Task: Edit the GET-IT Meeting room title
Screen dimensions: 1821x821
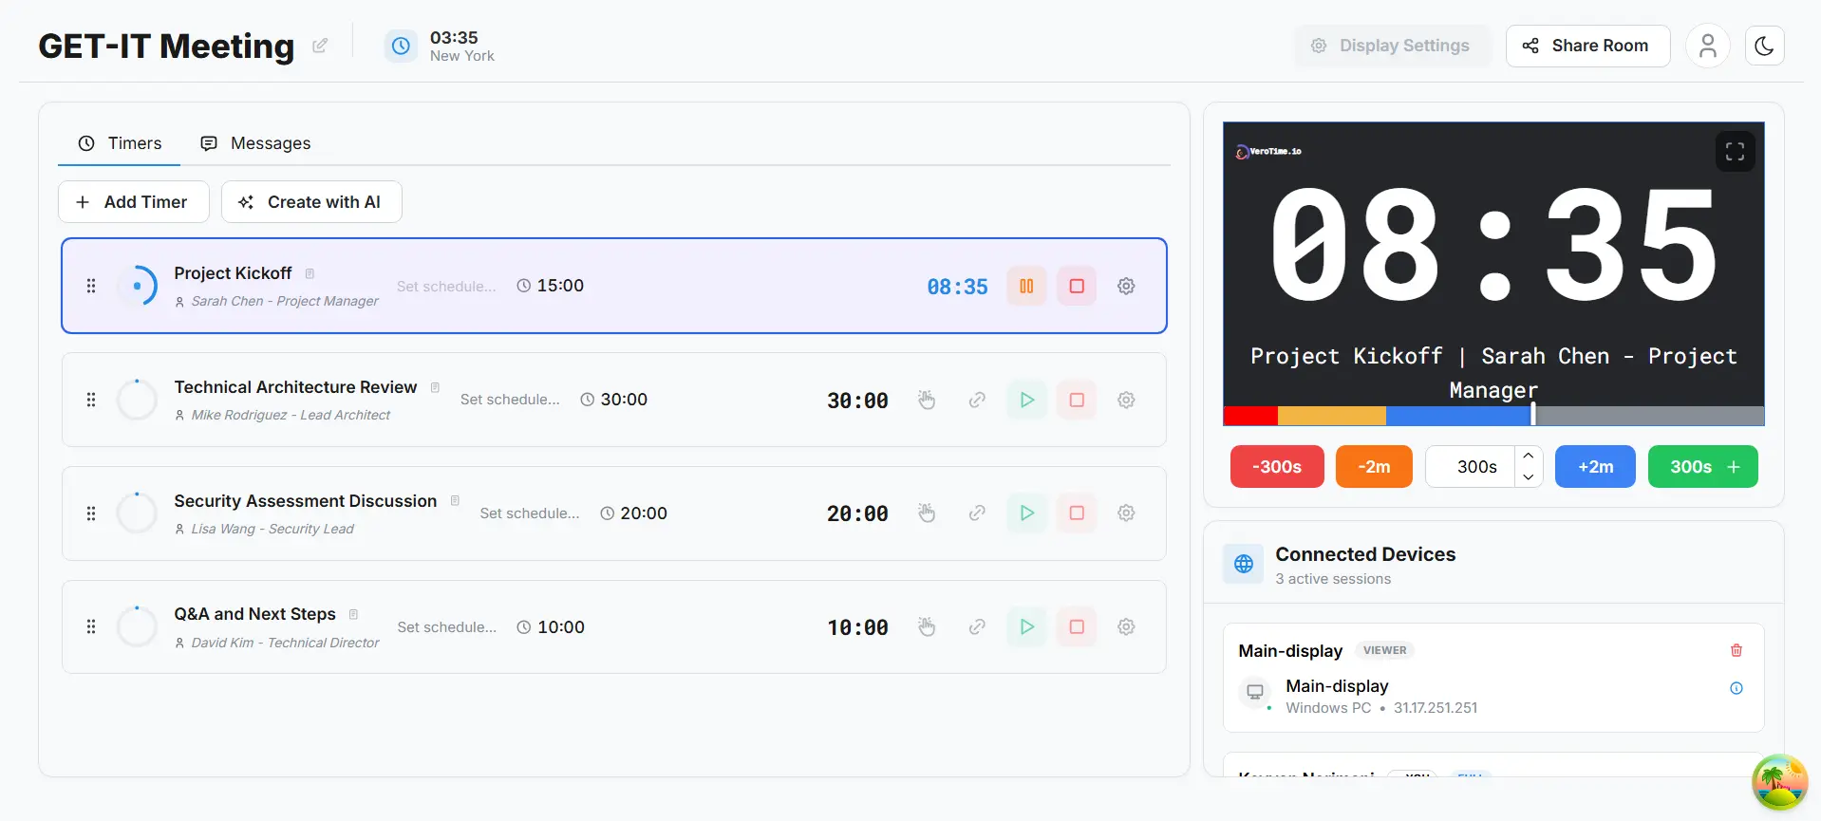Action: click(320, 46)
